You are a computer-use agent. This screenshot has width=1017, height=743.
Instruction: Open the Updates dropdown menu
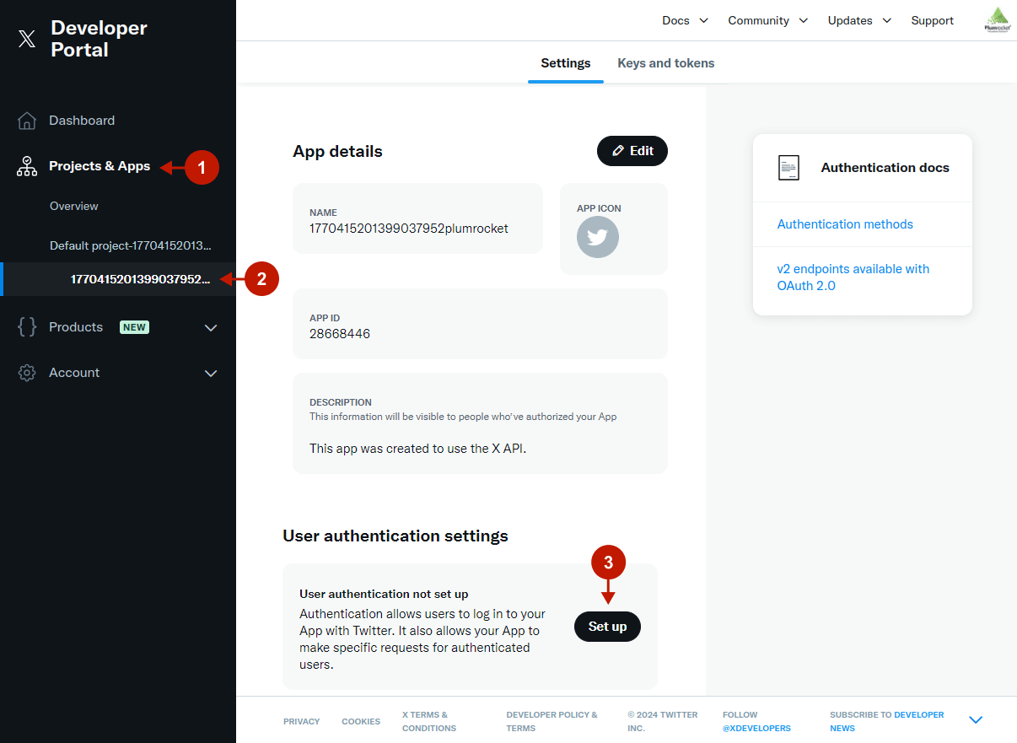click(x=859, y=20)
